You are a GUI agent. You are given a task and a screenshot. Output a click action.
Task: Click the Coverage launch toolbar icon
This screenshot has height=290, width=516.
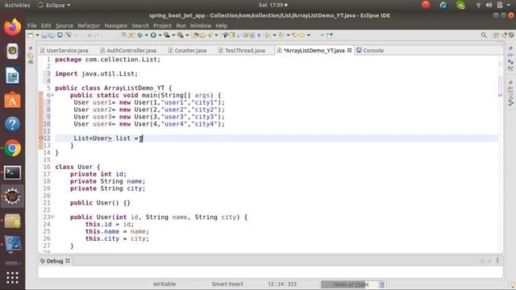167,35
